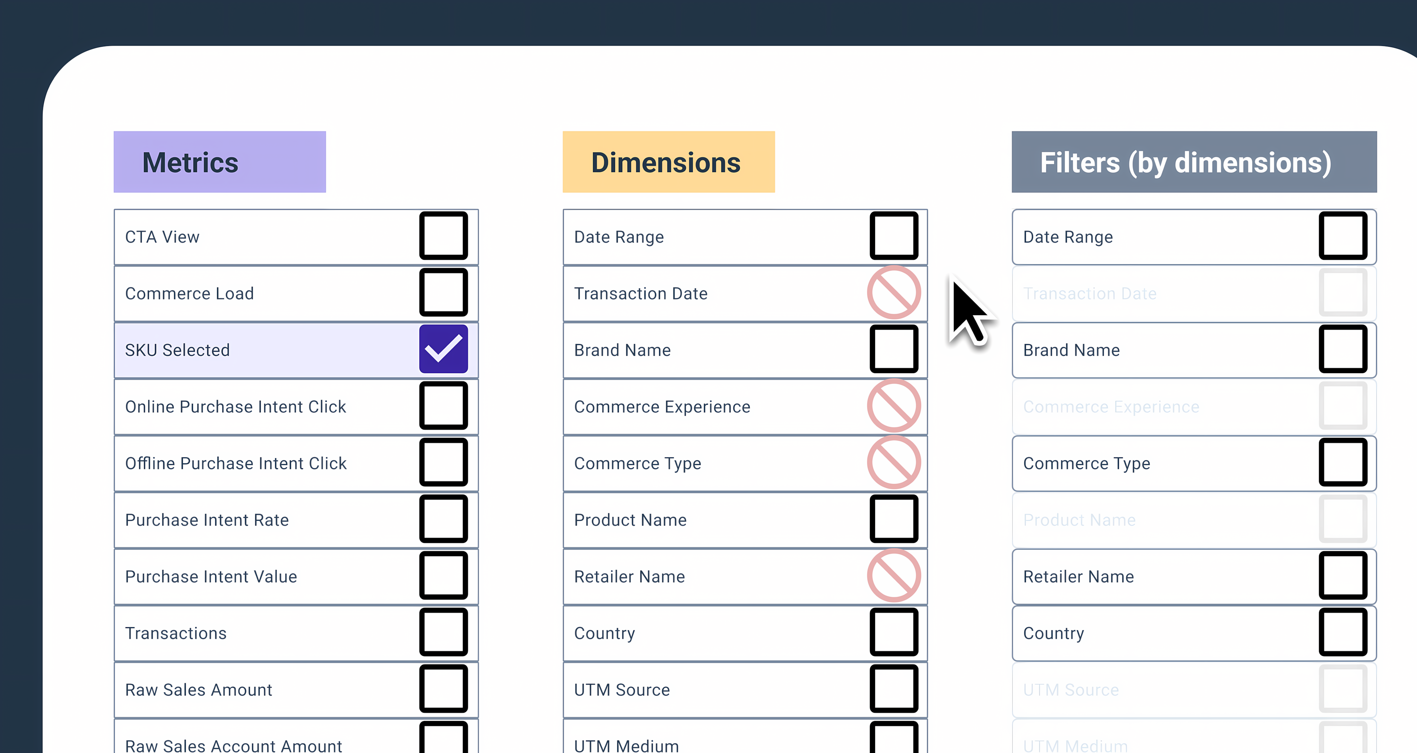Screen dimensions: 1417x753
Task: Check the Commerce Load metric
Action: (443, 293)
